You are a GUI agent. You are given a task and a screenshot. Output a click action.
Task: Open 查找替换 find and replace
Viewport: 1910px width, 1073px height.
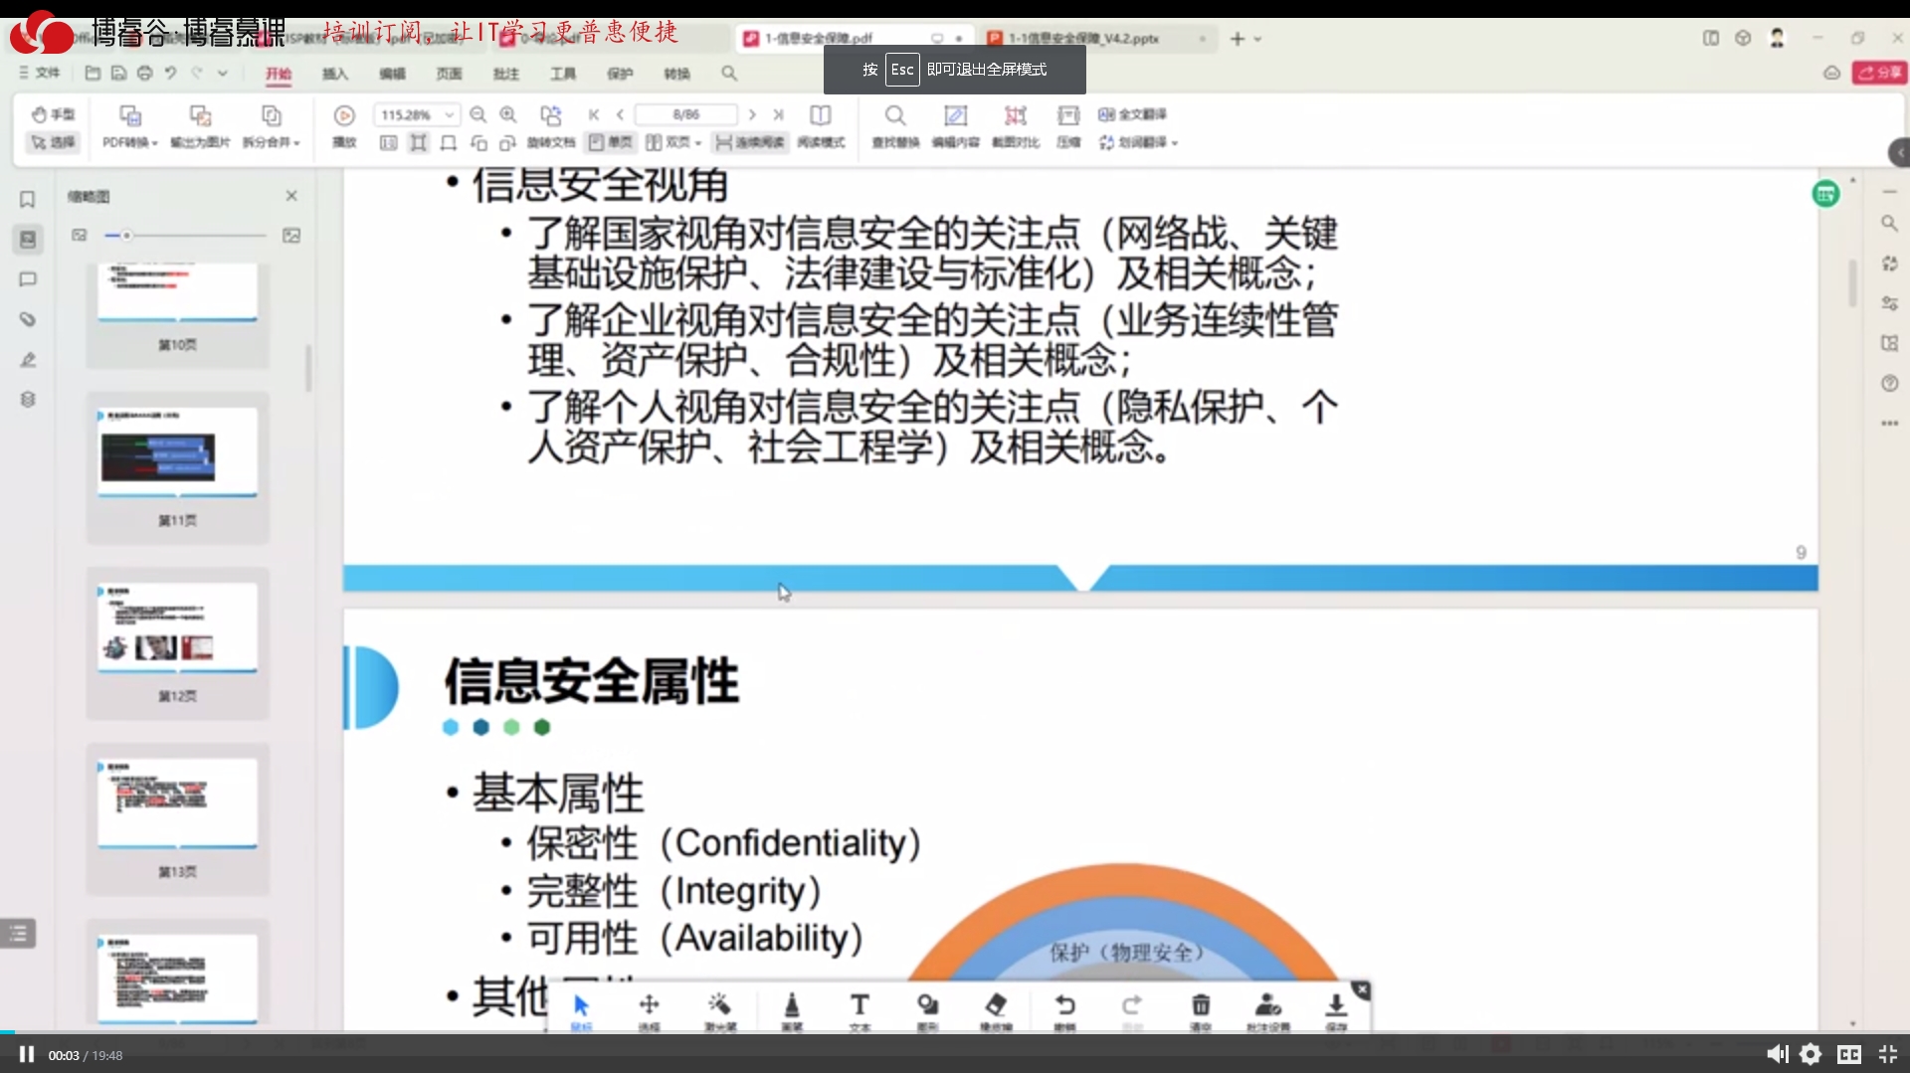pyautogui.click(x=895, y=127)
